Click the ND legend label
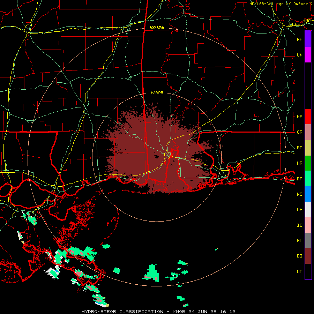The height and width of the screenshot is (314, 314). click(x=299, y=271)
